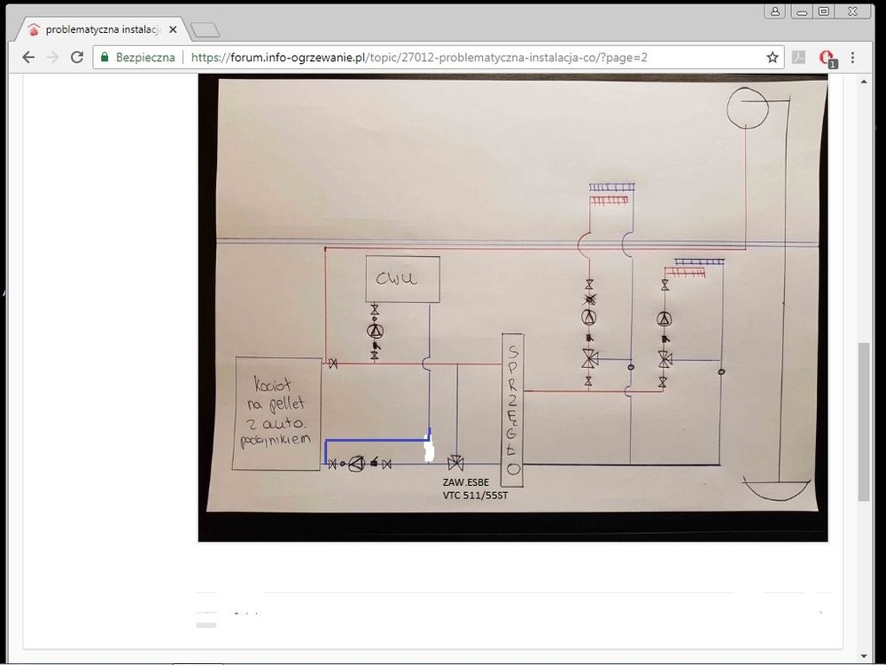Open the Bezpieczna site security info

(x=137, y=57)
